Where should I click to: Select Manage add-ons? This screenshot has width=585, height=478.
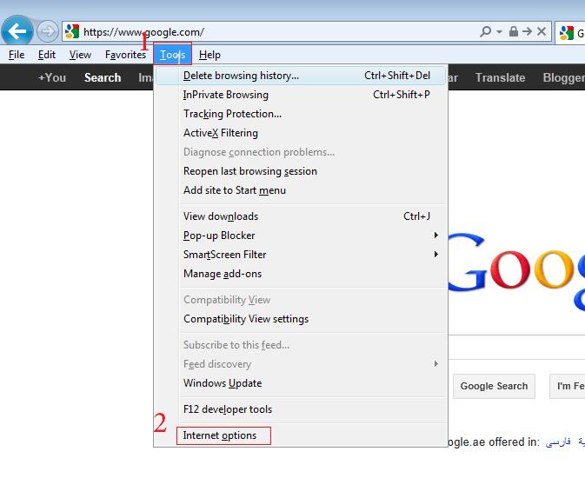coord(301,274)
